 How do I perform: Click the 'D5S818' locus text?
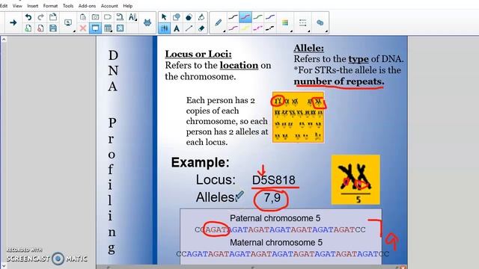[274, 180]
